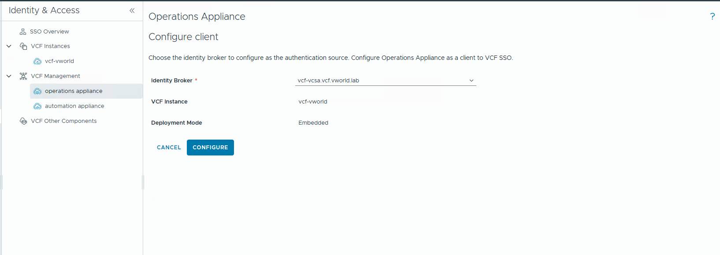Click the sidebar resize handle
This screenshot has width=720, height=255.
point(143,182)
